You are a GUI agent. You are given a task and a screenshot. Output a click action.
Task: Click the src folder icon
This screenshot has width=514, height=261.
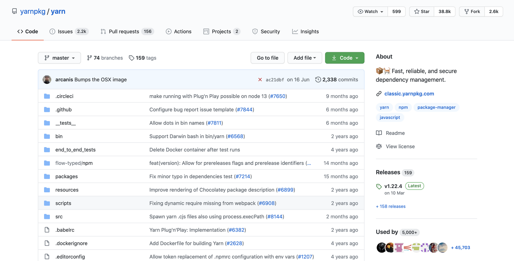[x=47, y=216]
